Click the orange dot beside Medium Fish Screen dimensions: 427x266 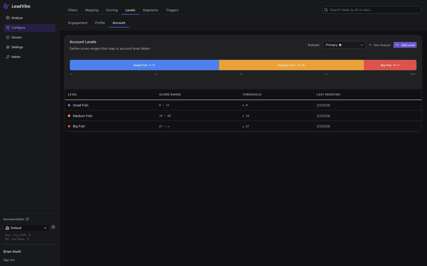(69, 116)
